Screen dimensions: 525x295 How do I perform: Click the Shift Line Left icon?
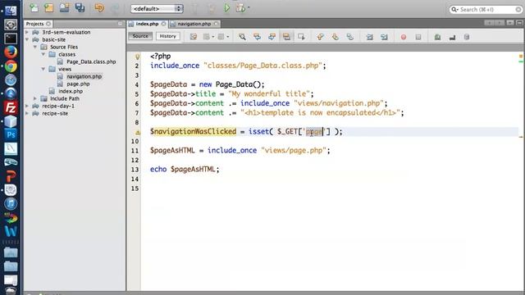(369, 37)
